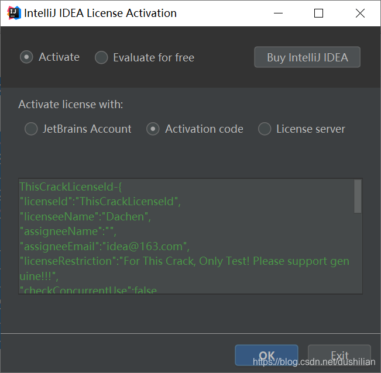Click inside the activation code text area
This screenshot has width=381, height=373.
[190, 236]
